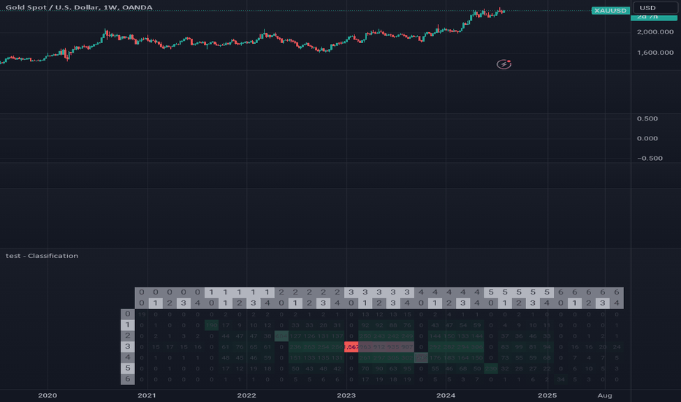The height and width of the screenshot is (402, 681).
Task: Click the XAUUSD price label
Action: coord(610,10)
